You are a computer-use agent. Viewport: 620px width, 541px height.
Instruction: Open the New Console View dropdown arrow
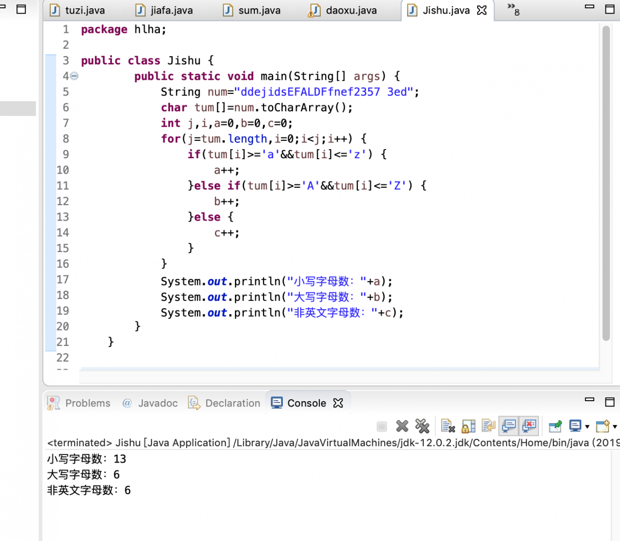click(x=615, y=427)
